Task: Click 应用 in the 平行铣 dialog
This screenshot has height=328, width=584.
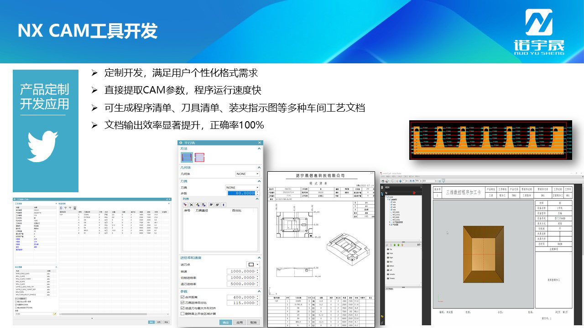Action: coord(240,322)
